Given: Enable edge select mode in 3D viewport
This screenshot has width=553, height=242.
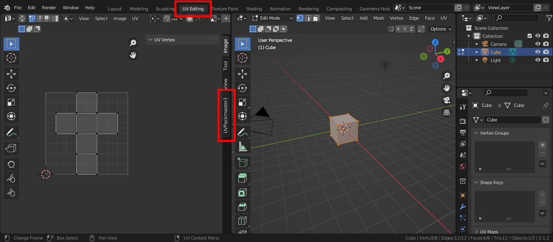Looking at the screenshot, I should [308, 18].
